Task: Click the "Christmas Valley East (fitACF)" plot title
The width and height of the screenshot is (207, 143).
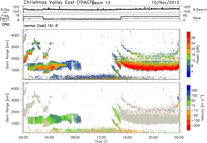Action: [59, 2]
